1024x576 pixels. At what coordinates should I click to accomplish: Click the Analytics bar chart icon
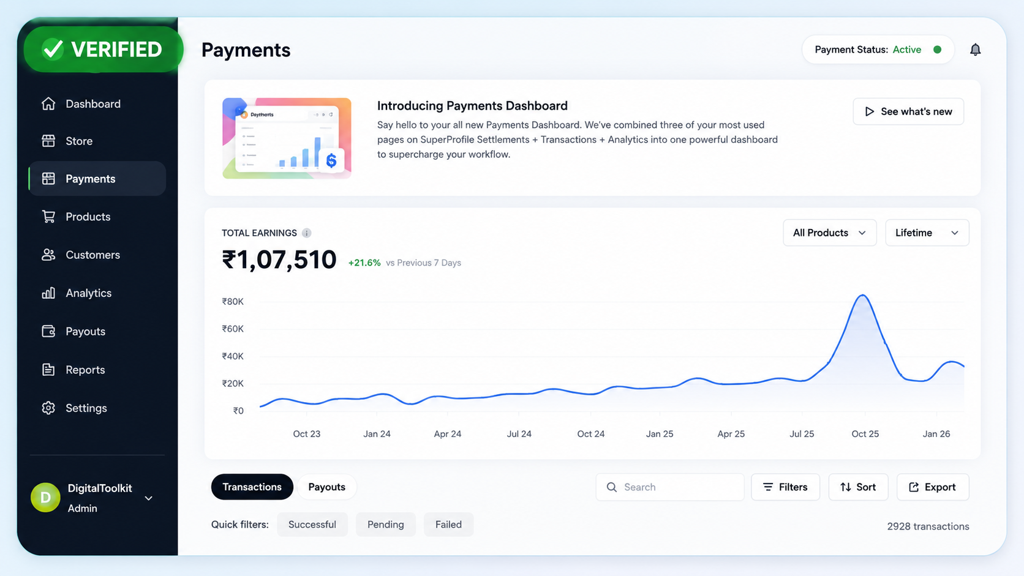[x=48, y=293]
